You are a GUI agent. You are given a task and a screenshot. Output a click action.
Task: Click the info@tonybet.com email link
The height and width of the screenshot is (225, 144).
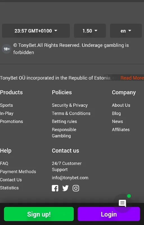point(70,178)
